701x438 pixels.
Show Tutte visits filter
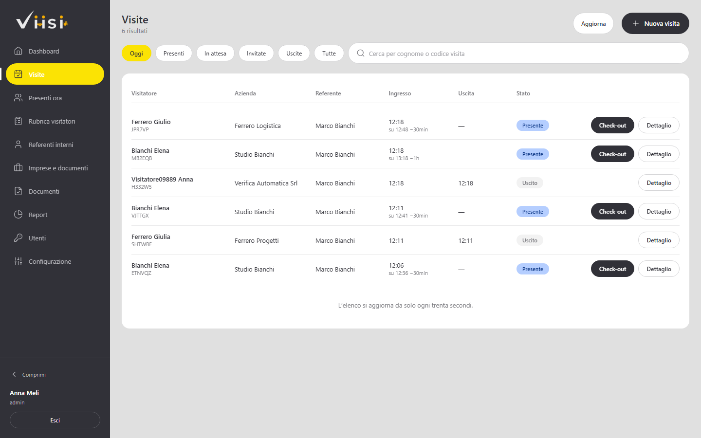click(329, 53)
